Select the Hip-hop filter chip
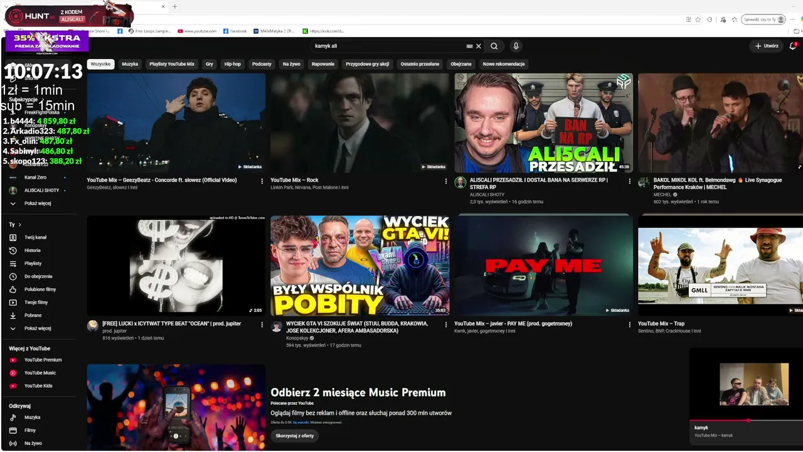 click(233, 64)
